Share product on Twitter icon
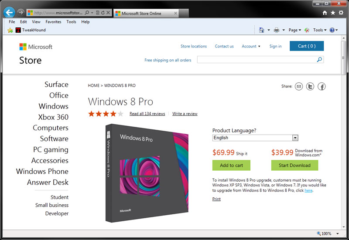Screen dimensions: 349x240 pos(310,86)
